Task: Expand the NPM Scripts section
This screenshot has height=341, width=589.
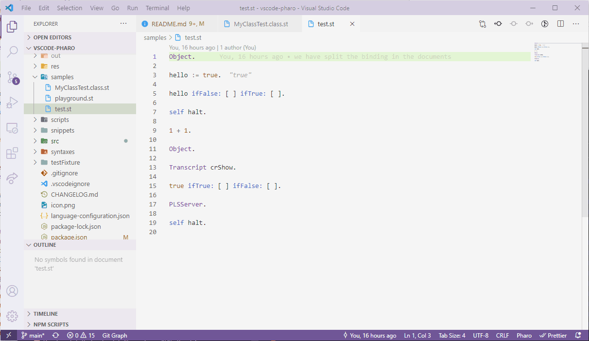Action: pyautogui.click(x=80, y=324)
